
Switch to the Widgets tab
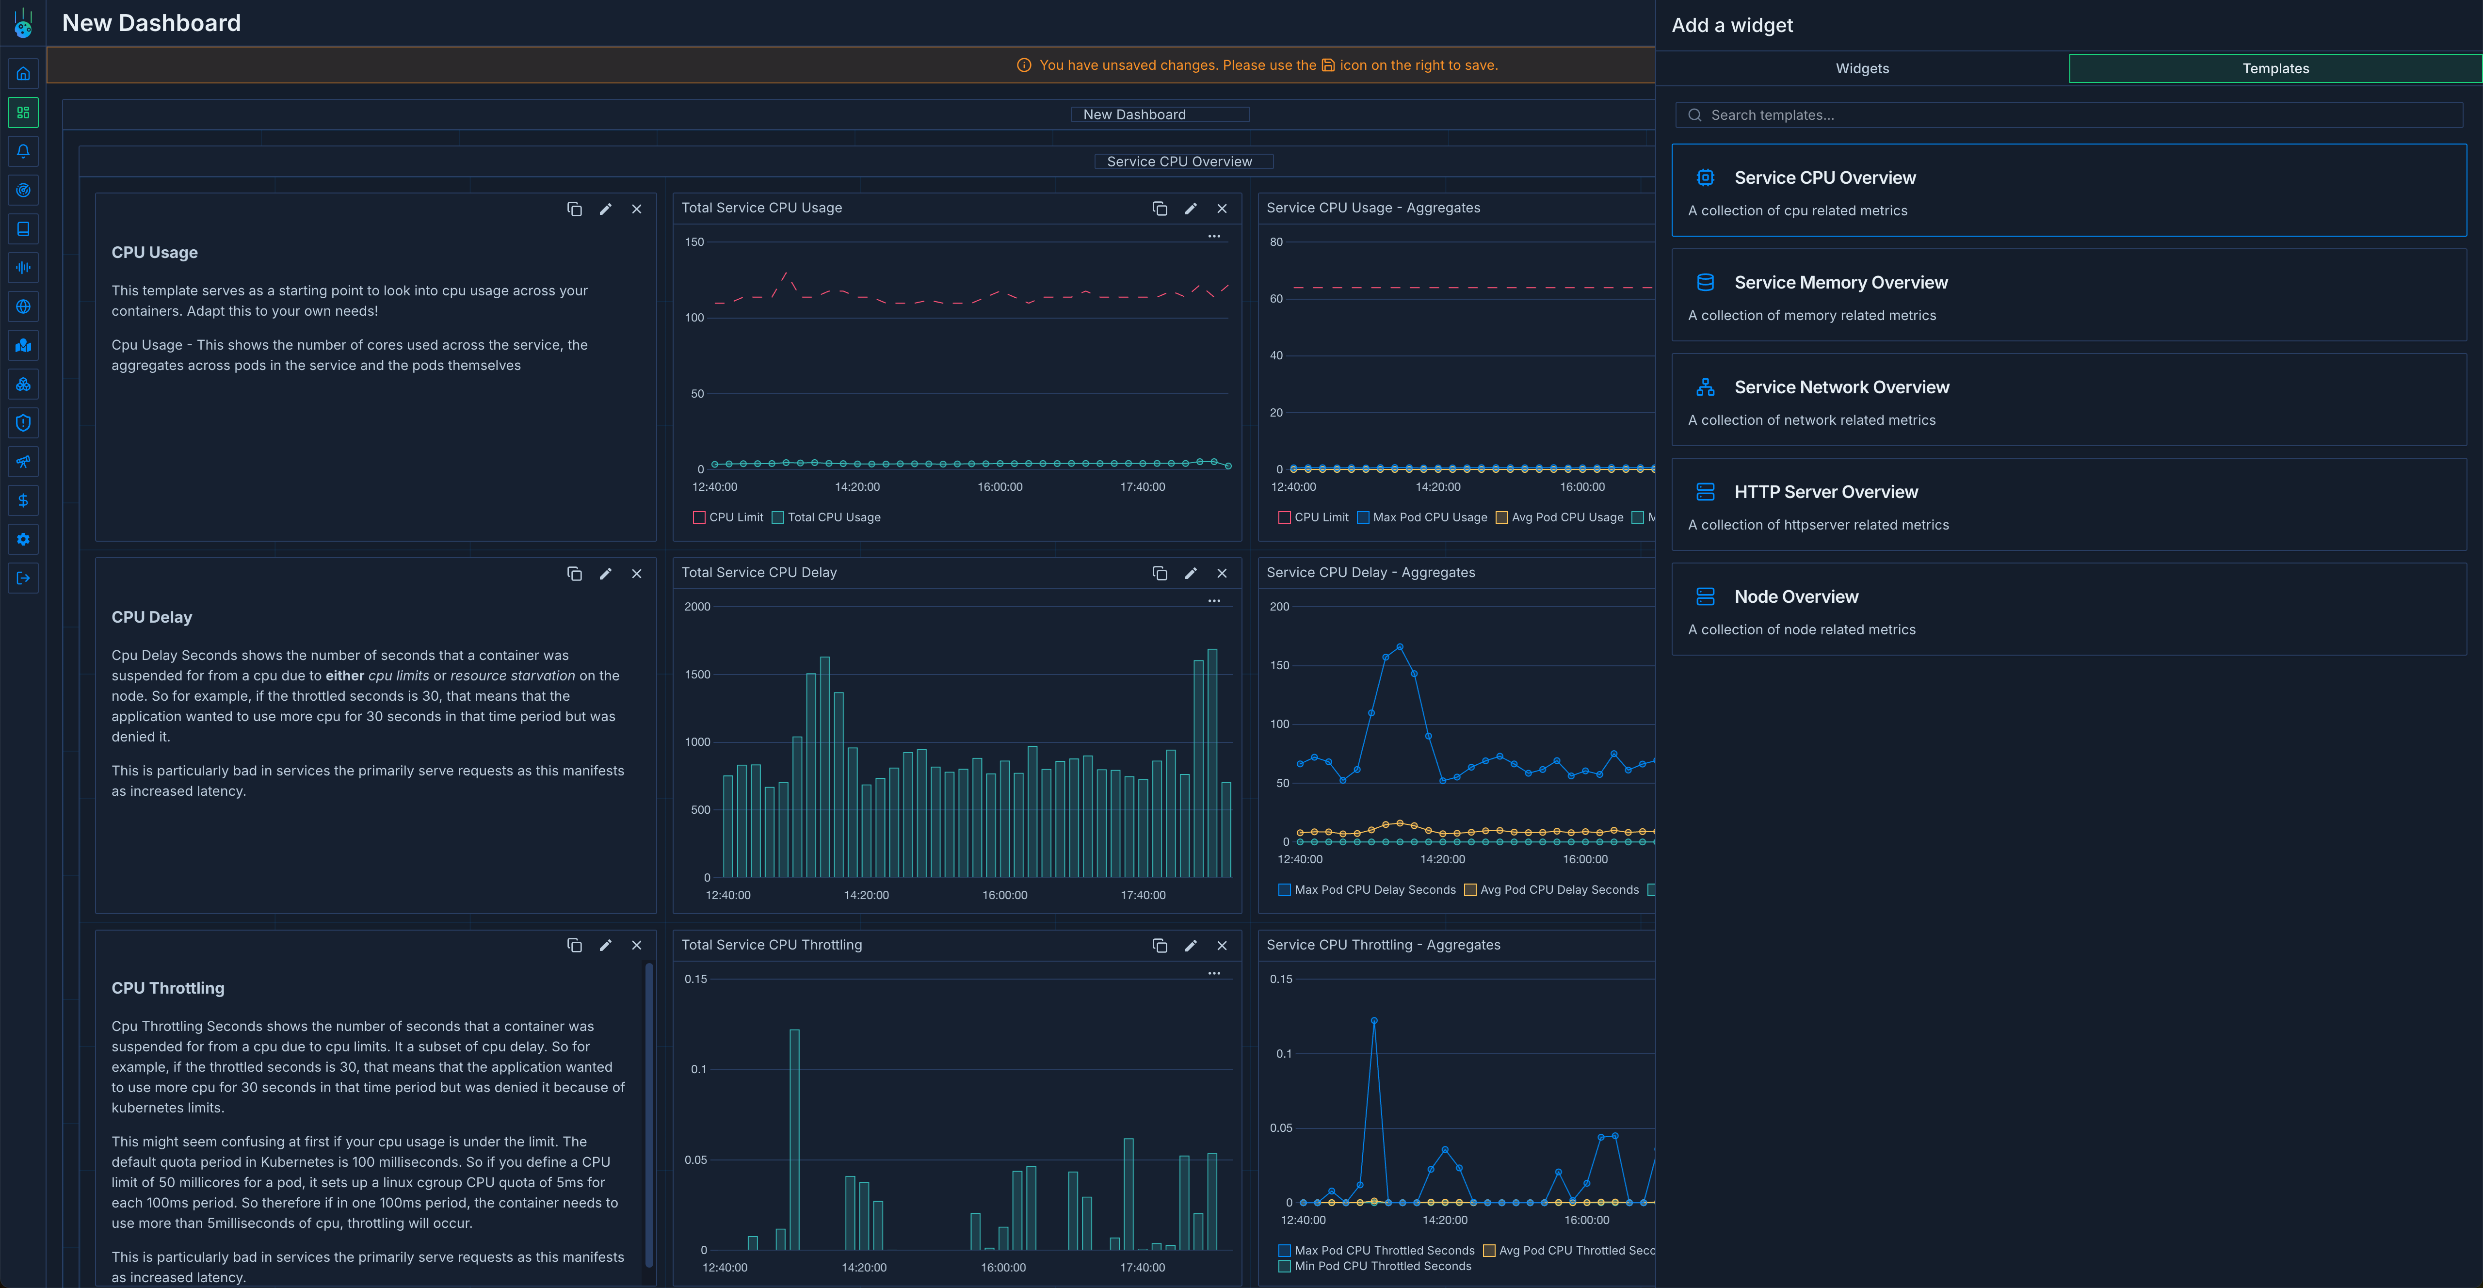click(1861, 68)
